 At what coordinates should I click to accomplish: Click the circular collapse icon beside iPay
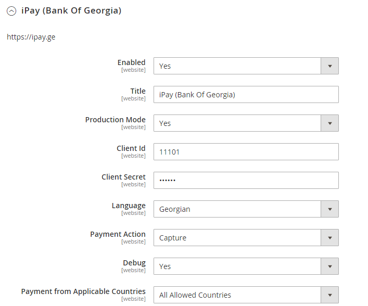(x=11, y=11)
